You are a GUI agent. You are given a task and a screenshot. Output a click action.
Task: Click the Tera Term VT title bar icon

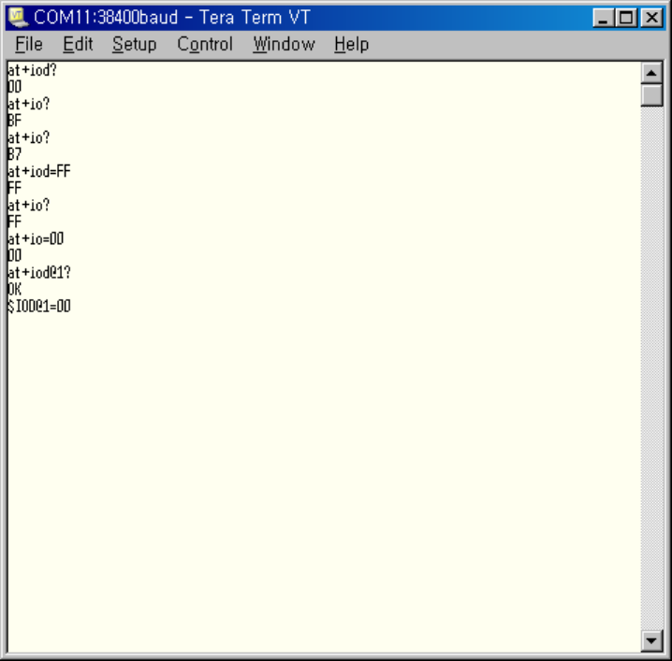[18, 18]
